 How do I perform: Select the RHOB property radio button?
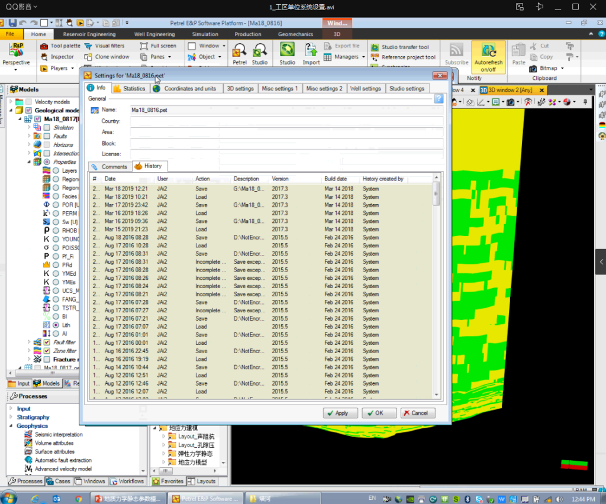point(56,231)
